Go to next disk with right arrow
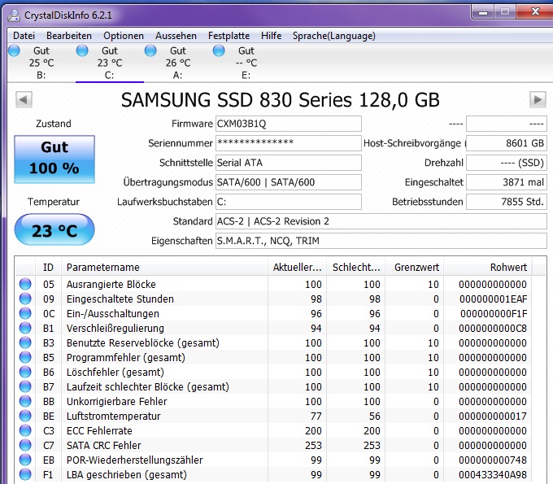Screen dimensions: 553x484 [x=538, y=99]
